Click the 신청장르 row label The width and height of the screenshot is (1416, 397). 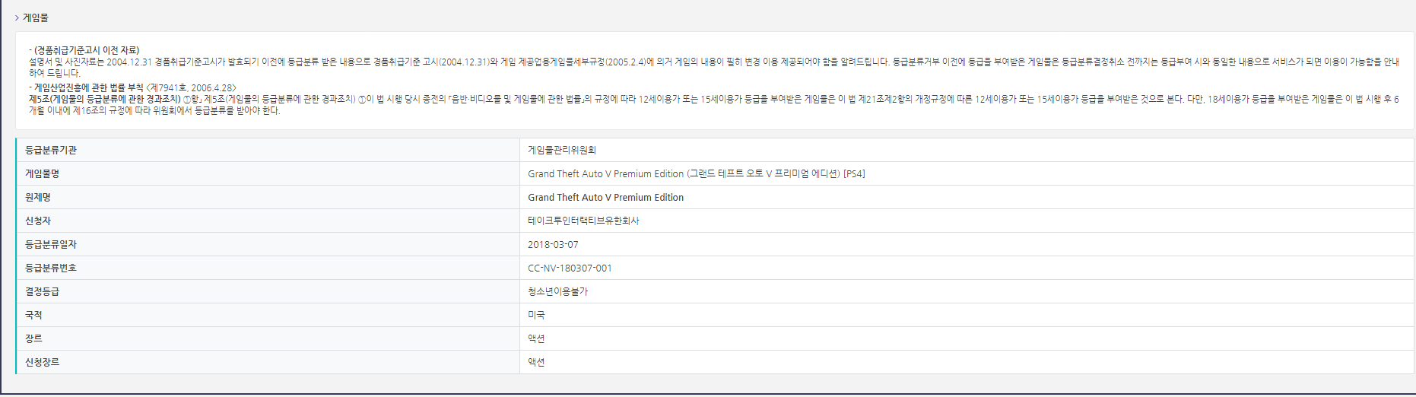point(43,362)
